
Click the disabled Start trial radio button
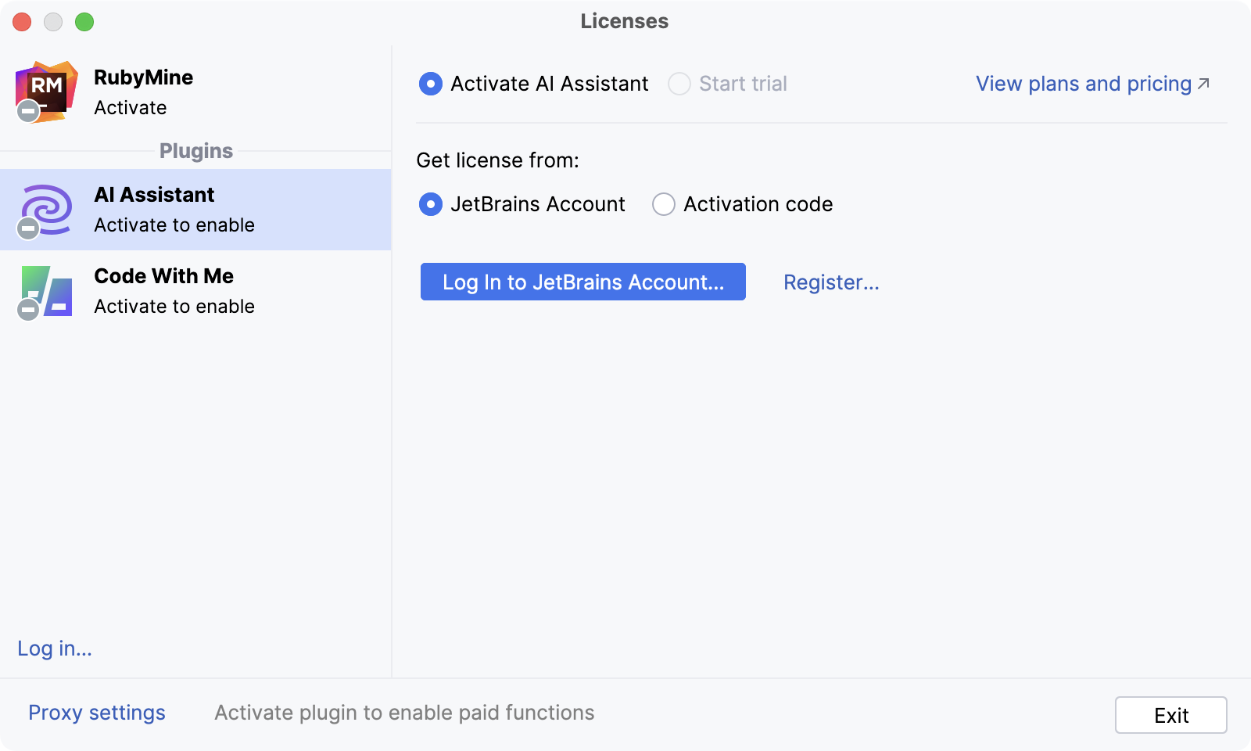click(x=679, y=84)
